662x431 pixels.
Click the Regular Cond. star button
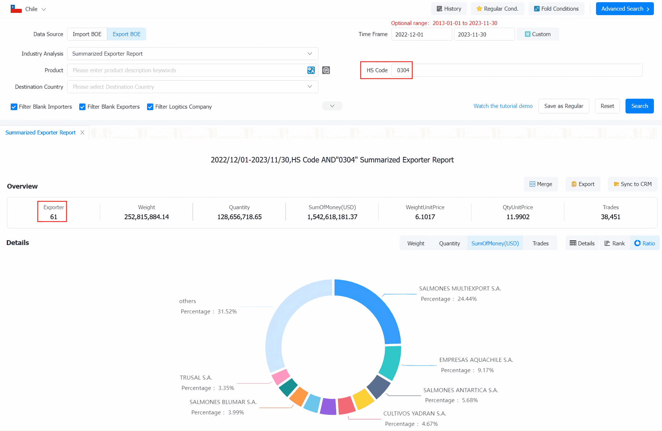tap(497, 9)
